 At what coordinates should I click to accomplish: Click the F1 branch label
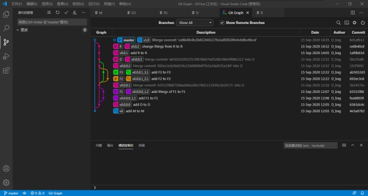pyautogui.click(x=119, y=92)
